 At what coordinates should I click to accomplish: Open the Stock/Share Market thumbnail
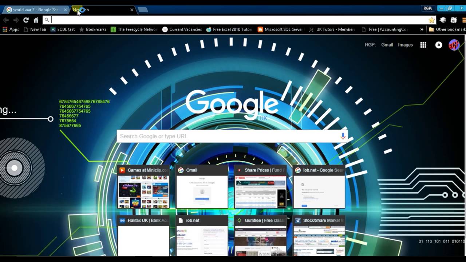coord(319,236)
